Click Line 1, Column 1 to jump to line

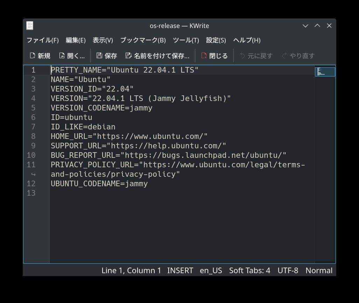[131, 270]
